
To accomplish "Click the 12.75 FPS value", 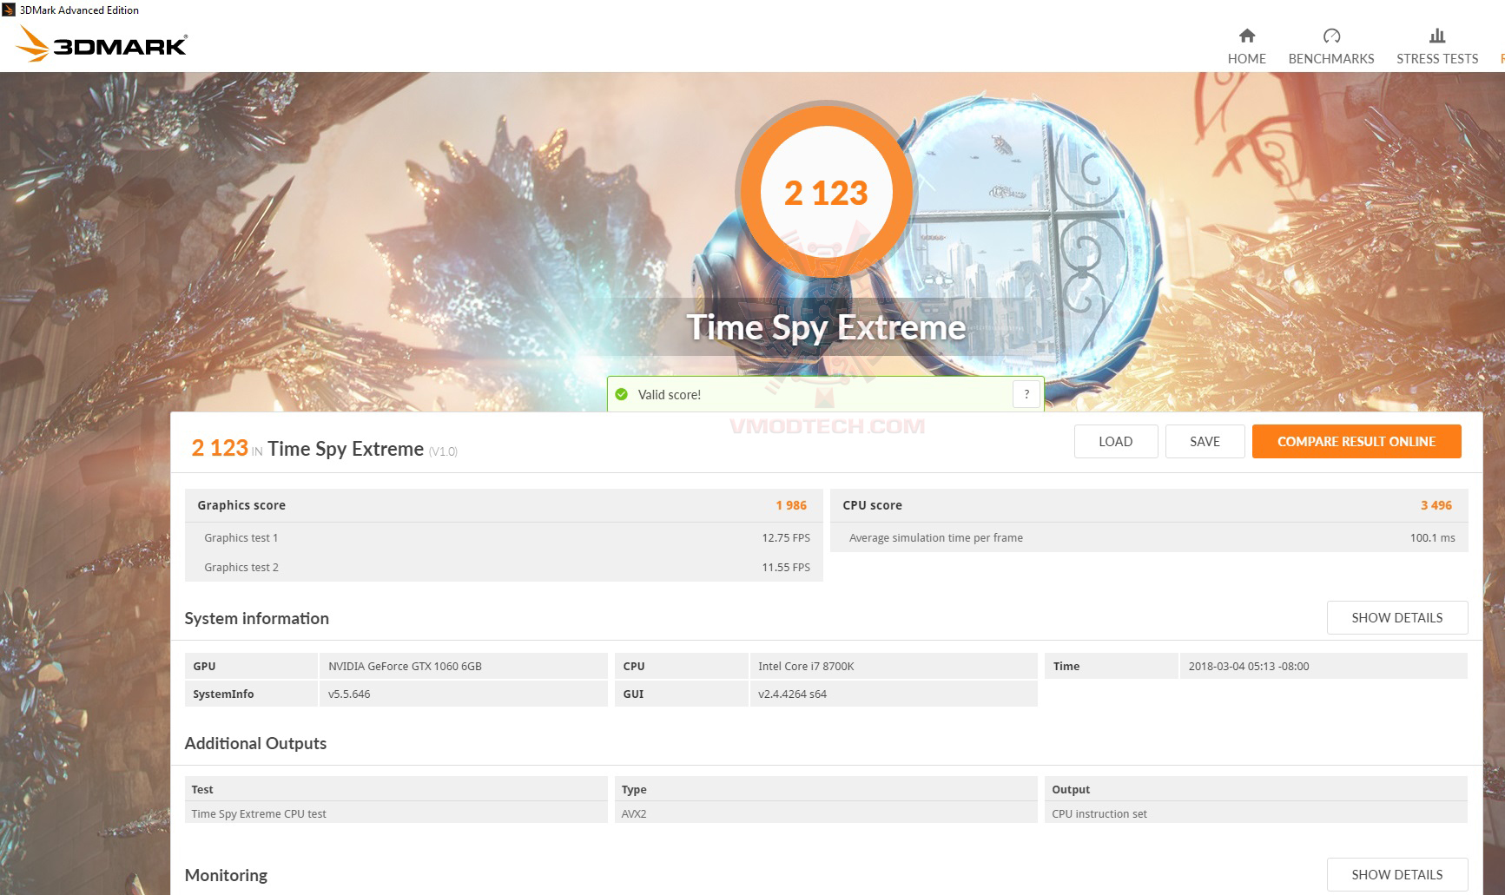I will click(x=786, y=538).
